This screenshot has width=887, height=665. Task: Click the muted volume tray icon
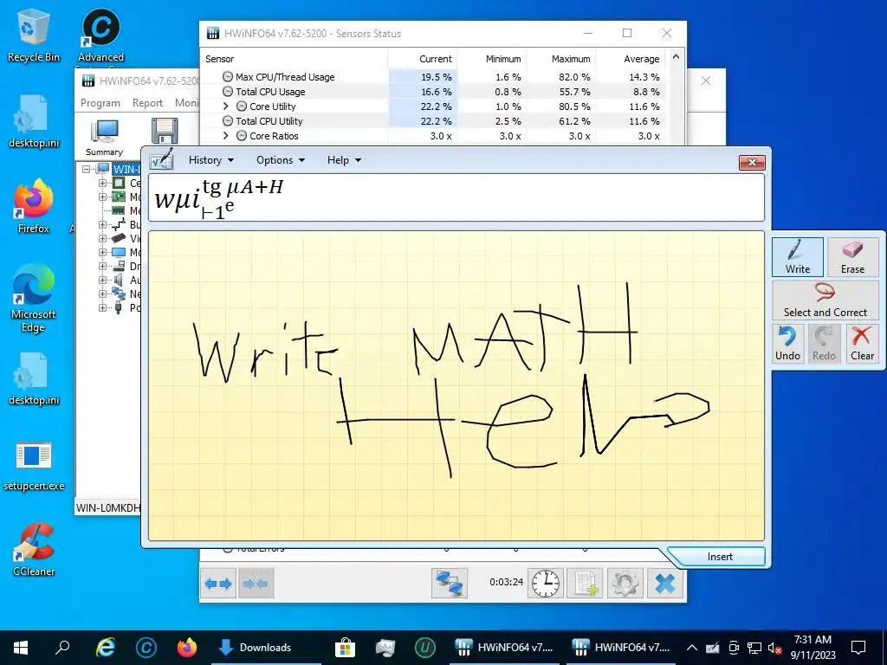(x=774, y=648)
